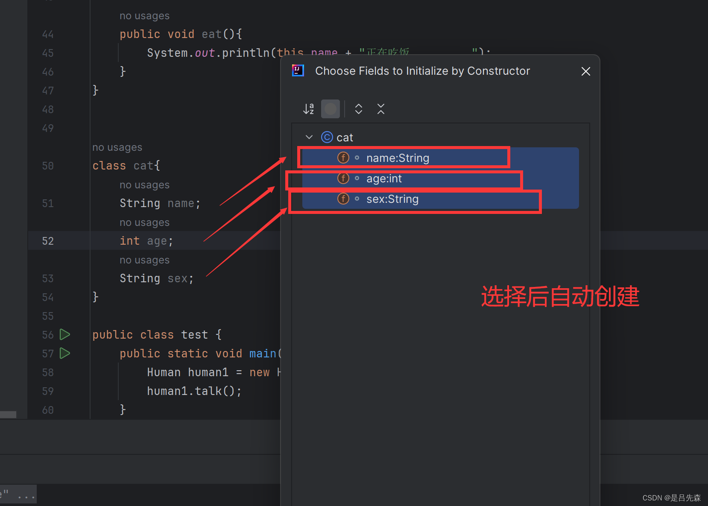
Task: Click 'int age;' in editor
Action: point(146,241)
